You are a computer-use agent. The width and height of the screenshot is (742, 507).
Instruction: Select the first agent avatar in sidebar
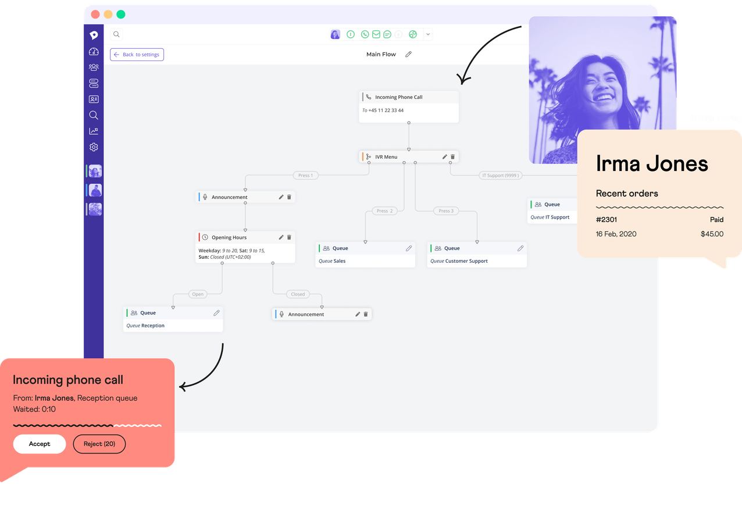[x=95, y=171]
